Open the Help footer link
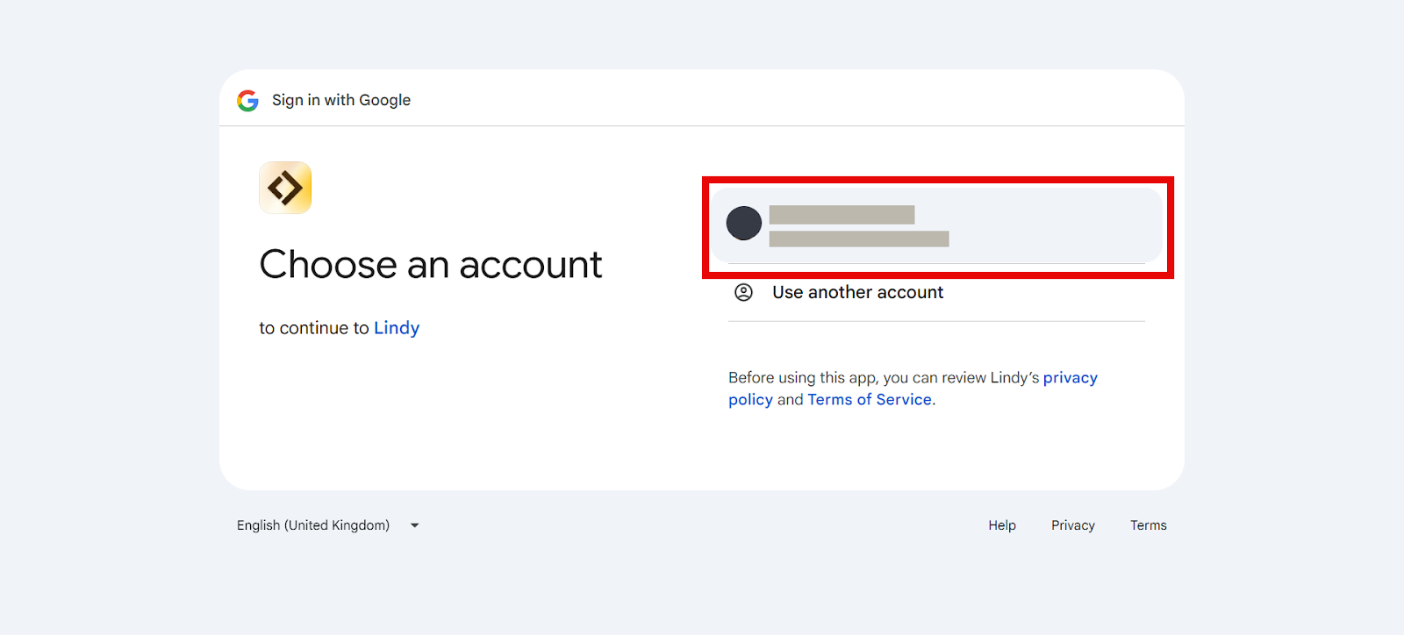This screenshot has height=635, width=1404. click(x=1002, y=525)
